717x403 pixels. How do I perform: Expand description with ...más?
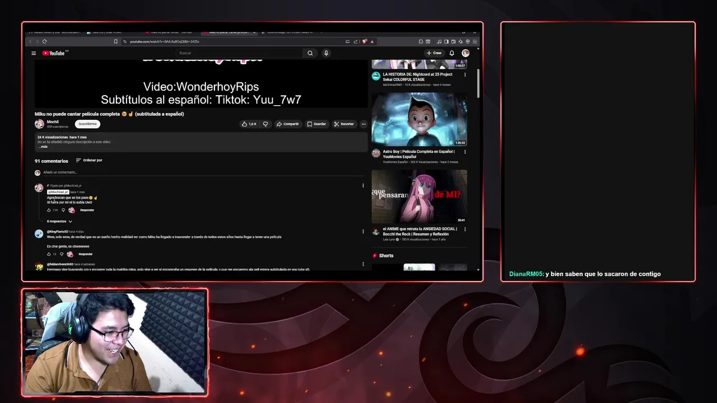[x=43, y=147]
